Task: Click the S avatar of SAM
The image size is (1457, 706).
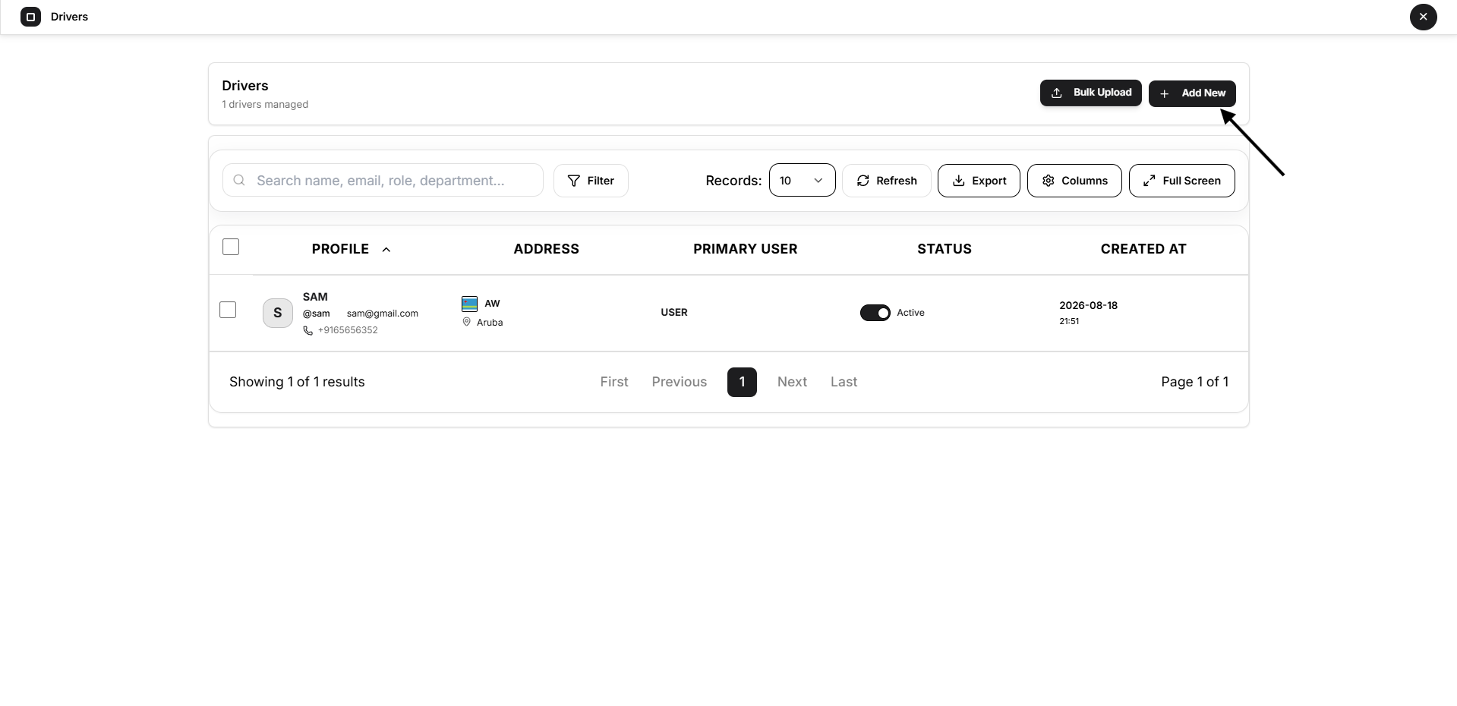Action: click(x=278, y=313)
